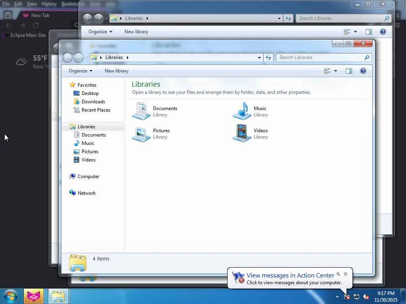Open address dropdown arrow in back Explorer window
This screenshot has height=304, width=406.
(279, 18)
